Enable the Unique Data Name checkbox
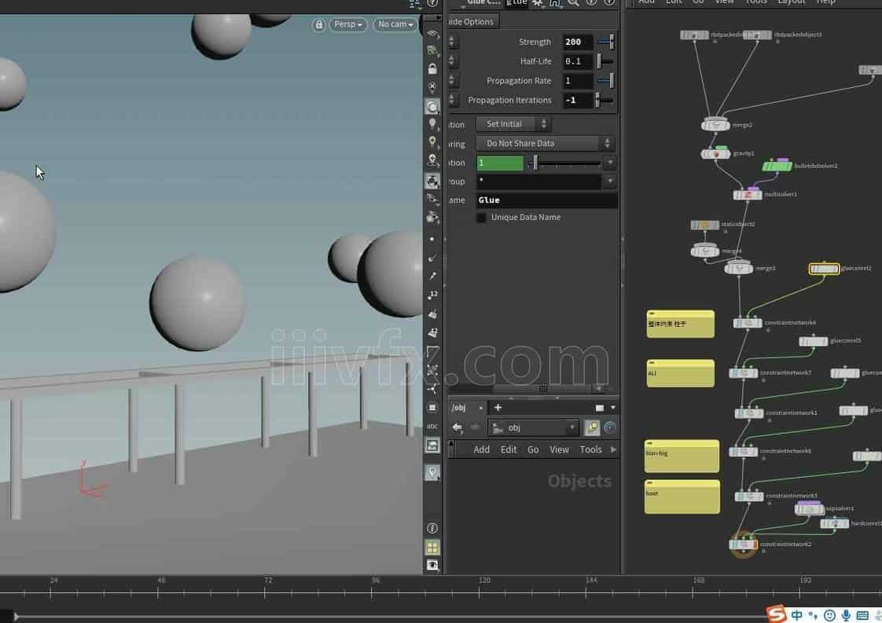Viewport: 882px width, 623px height. pos(482,218)
